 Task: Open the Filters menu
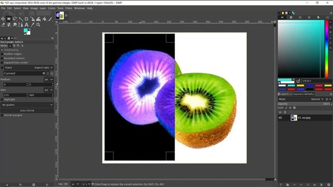coord(69,8)
